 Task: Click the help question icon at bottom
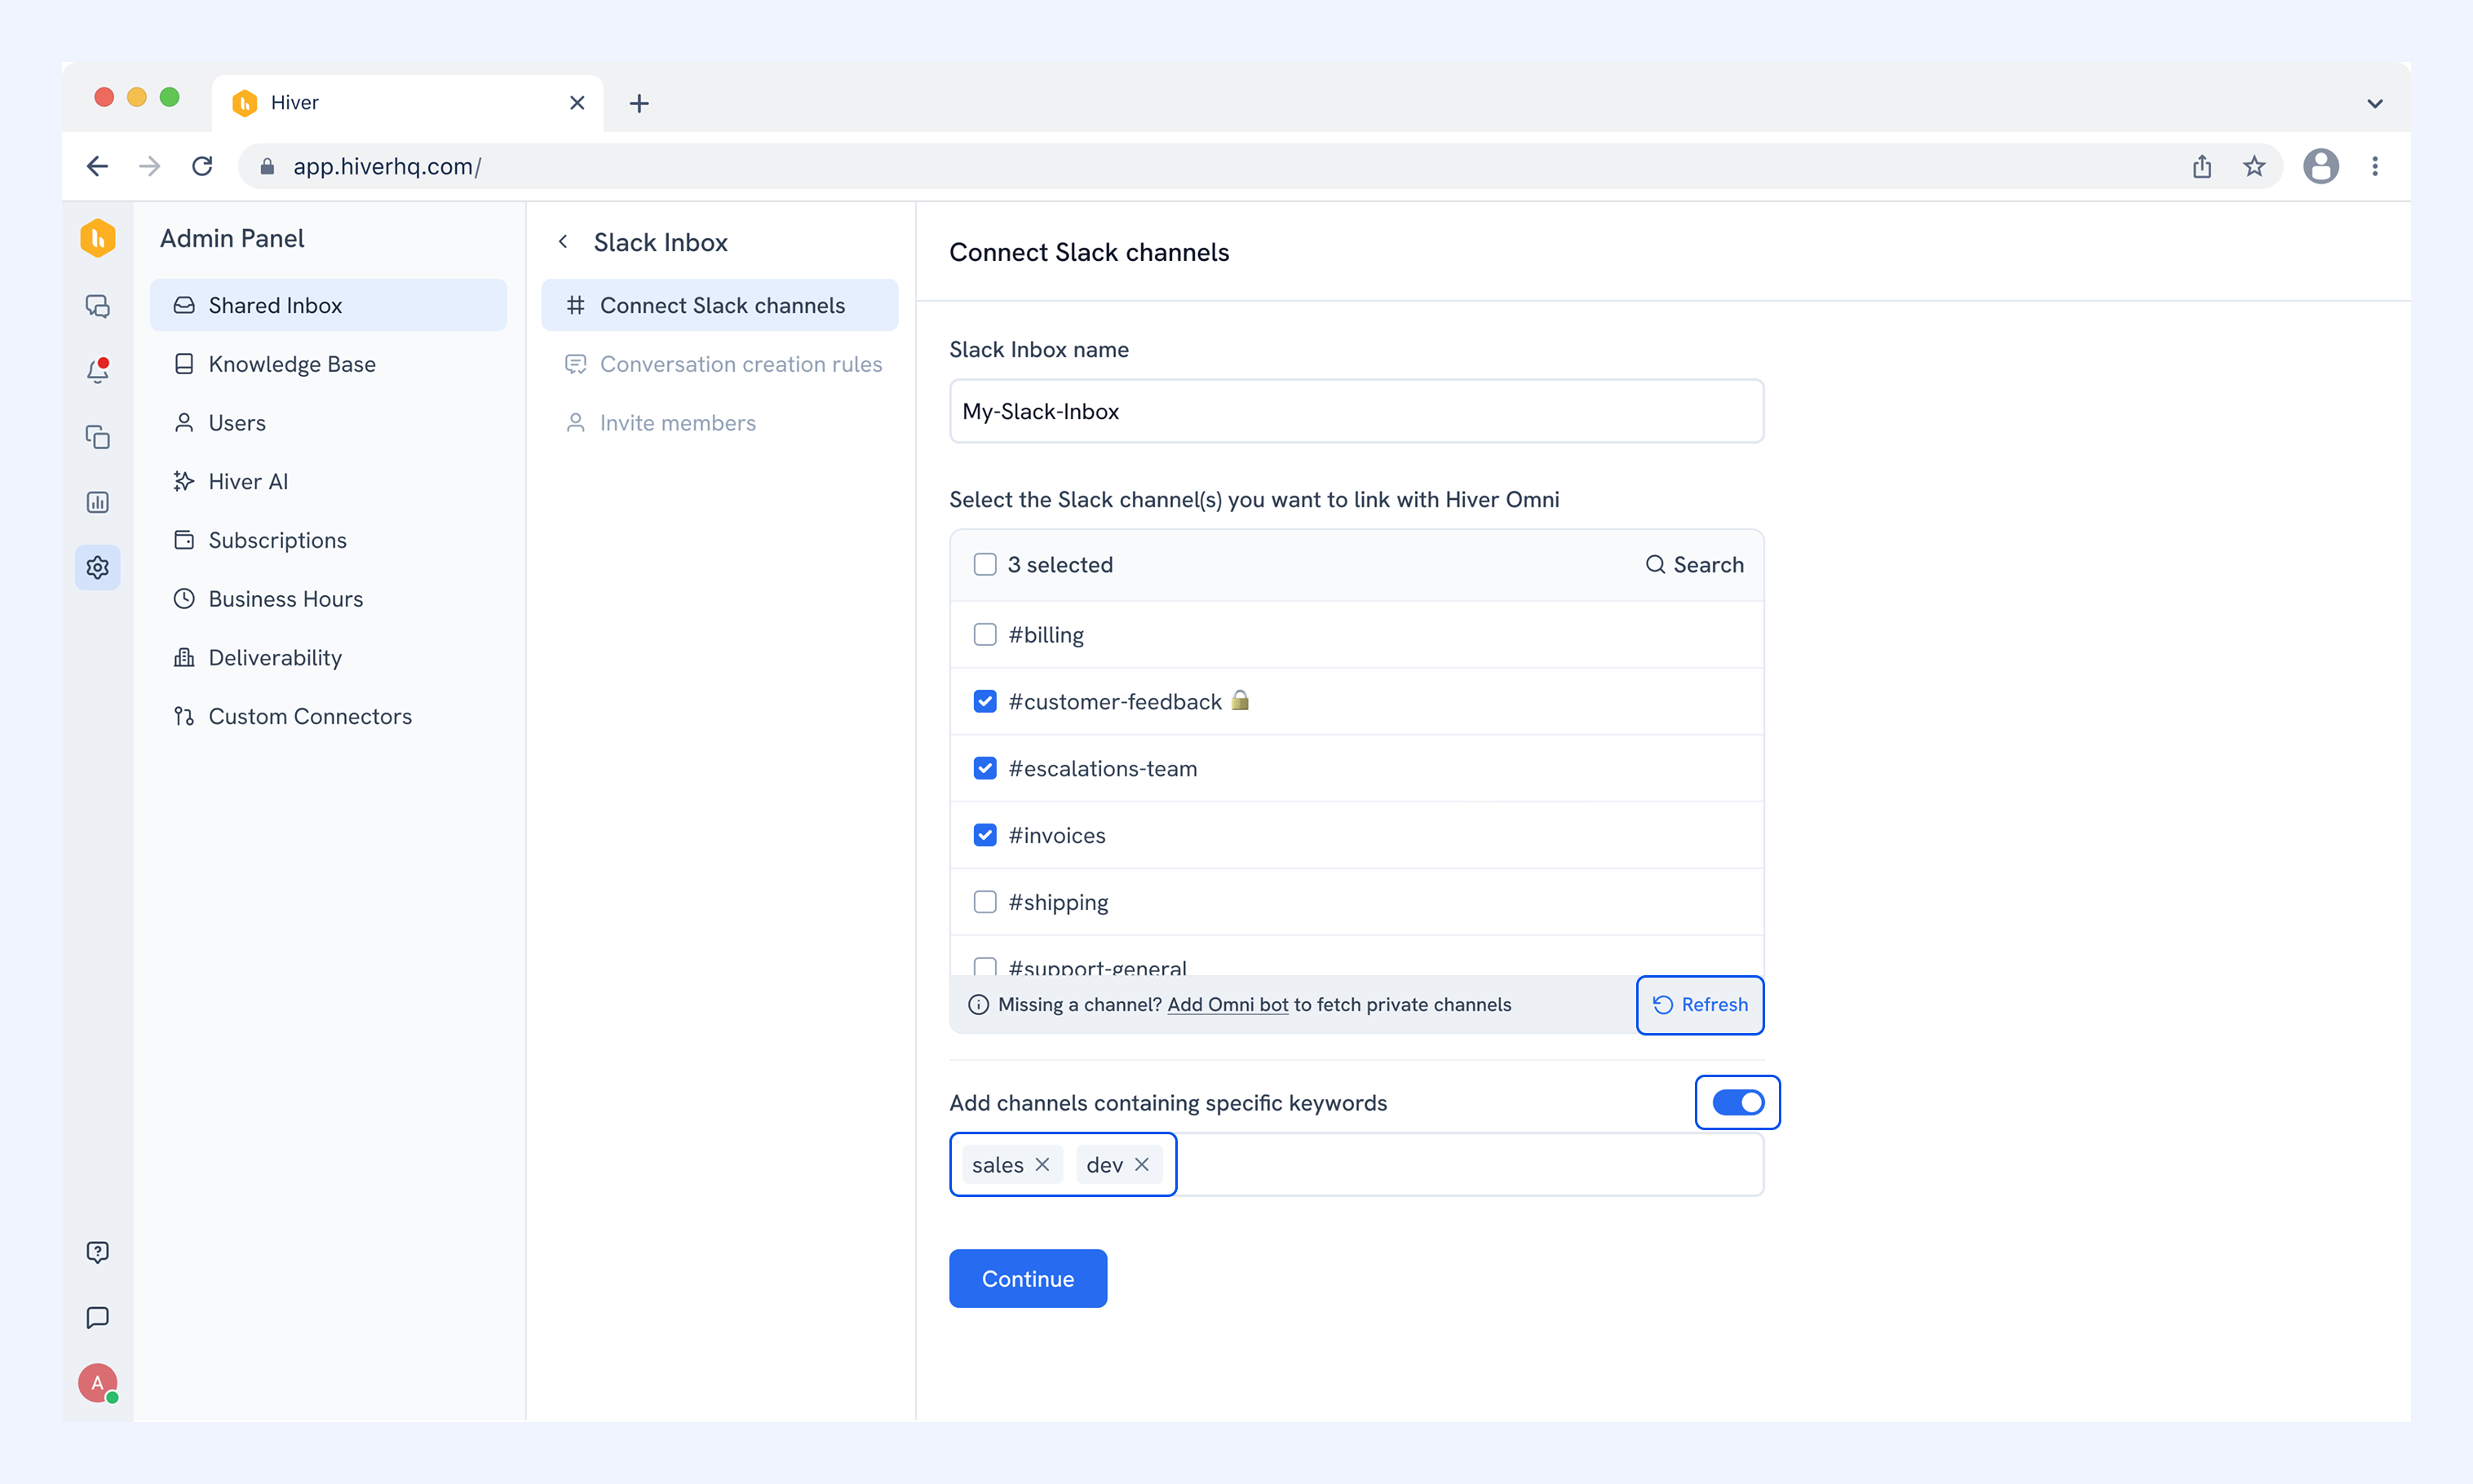coord(97,1252)
